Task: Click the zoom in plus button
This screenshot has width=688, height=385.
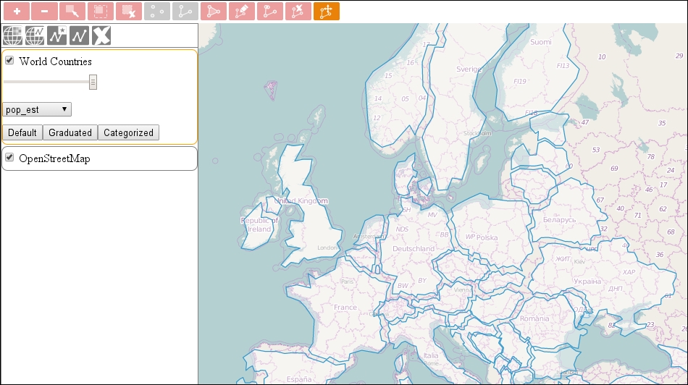Action: (x=17, y=12)
